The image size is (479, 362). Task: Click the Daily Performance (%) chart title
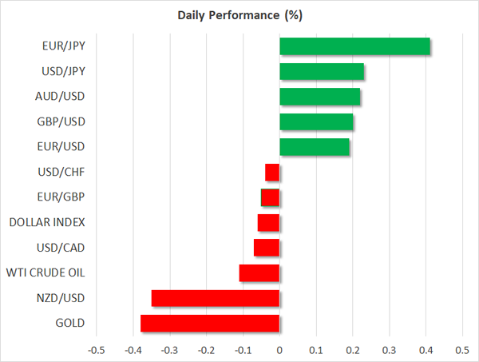pos(239,15)
